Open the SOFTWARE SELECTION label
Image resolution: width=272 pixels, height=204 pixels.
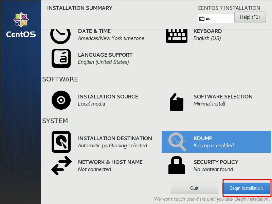tap(223, 97)
